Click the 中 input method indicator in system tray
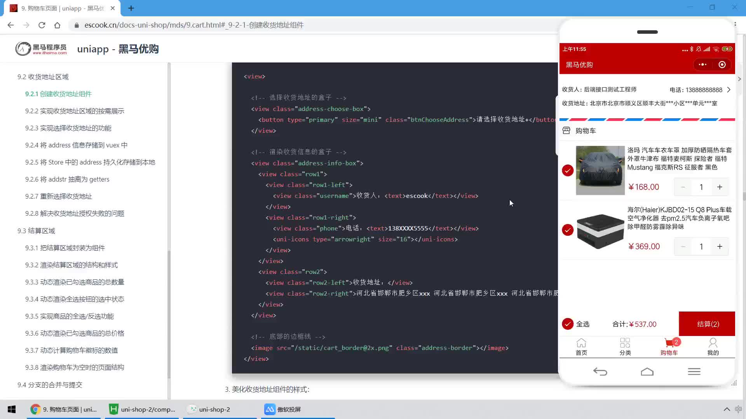746x419 pixels. [x=738, y=409]
